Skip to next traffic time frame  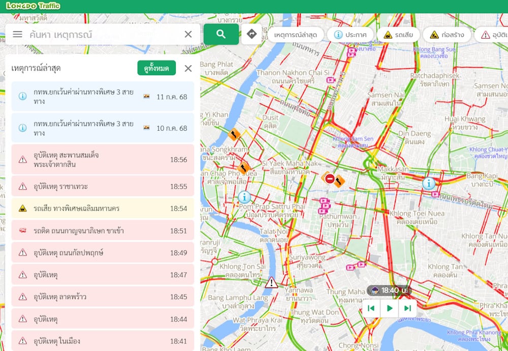[x=407, y=308]
